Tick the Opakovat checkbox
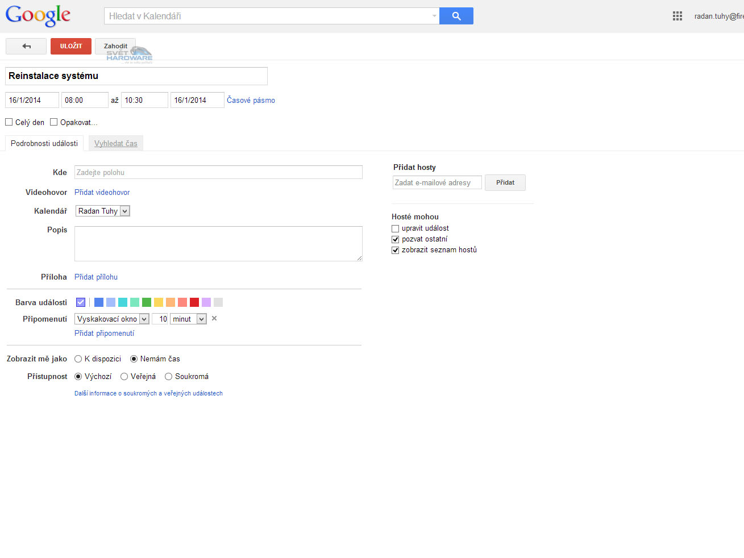Image resolution: width=744 pixels, height=558 pixels. (x=54, y=122)
